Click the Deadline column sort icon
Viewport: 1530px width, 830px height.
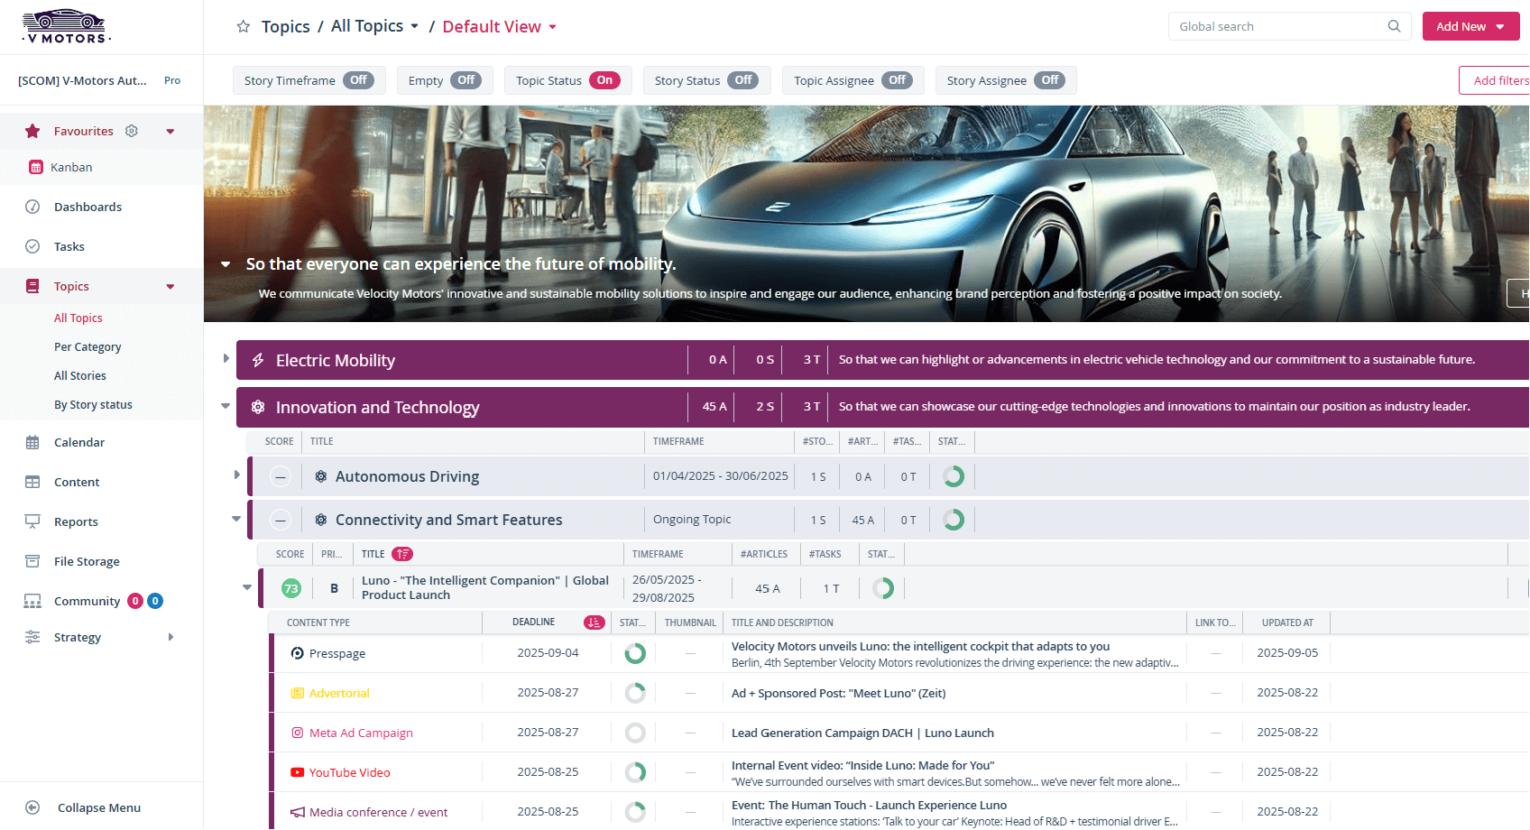point(594,622)
